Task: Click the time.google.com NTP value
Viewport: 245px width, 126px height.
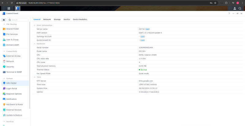Action: (146, 81)
